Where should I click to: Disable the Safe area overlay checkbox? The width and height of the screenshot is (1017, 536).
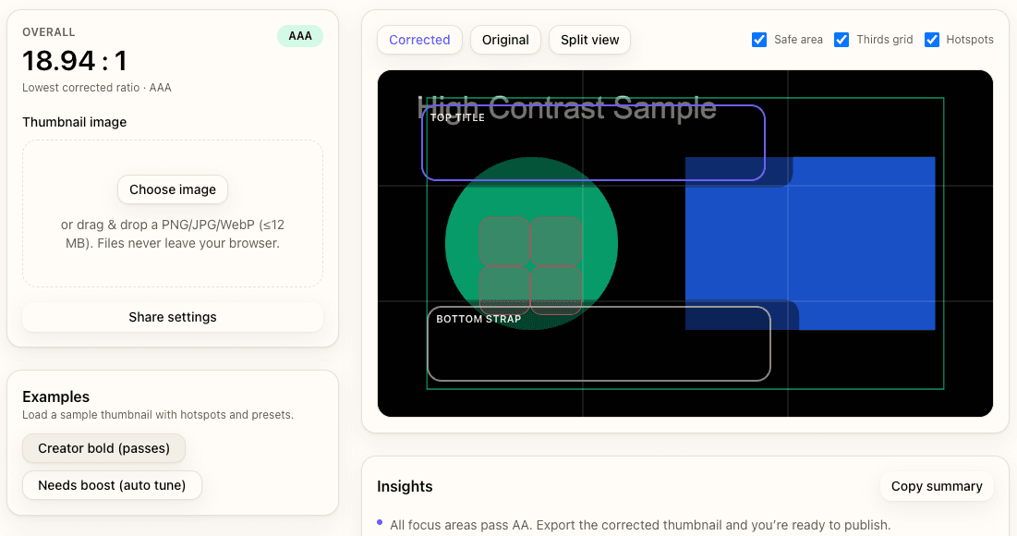[x=759, y=40]
